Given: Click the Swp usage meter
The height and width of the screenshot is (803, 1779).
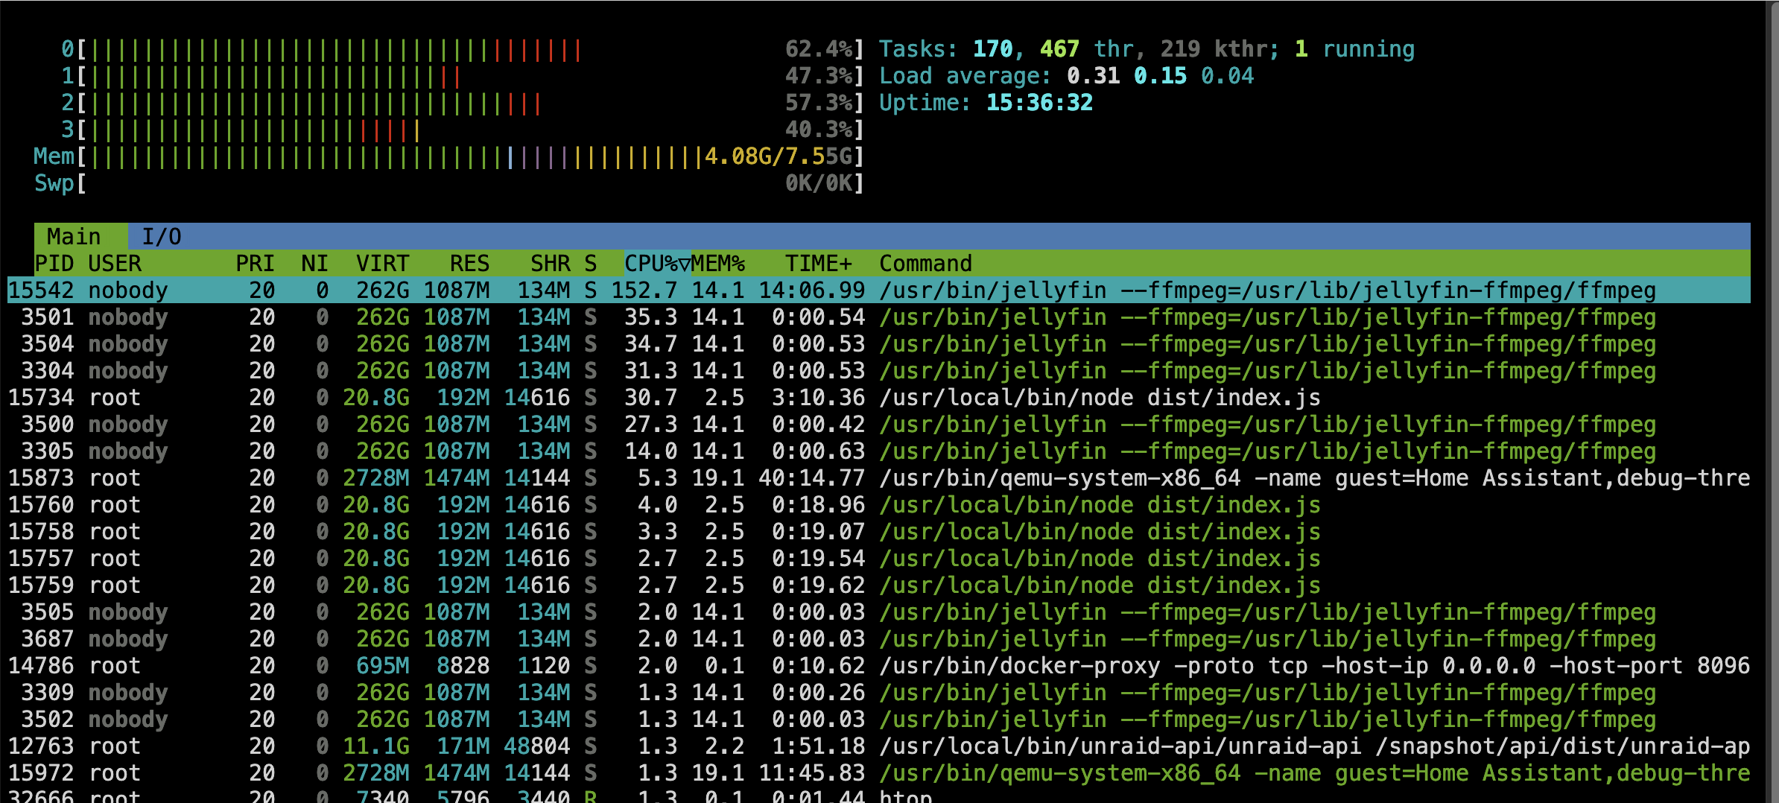Looking at the screenshot, I should tap(447, 184).
